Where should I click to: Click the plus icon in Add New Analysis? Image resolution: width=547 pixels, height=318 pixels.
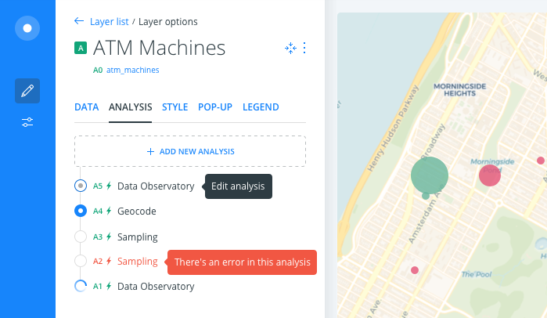[x=150, y=151]
